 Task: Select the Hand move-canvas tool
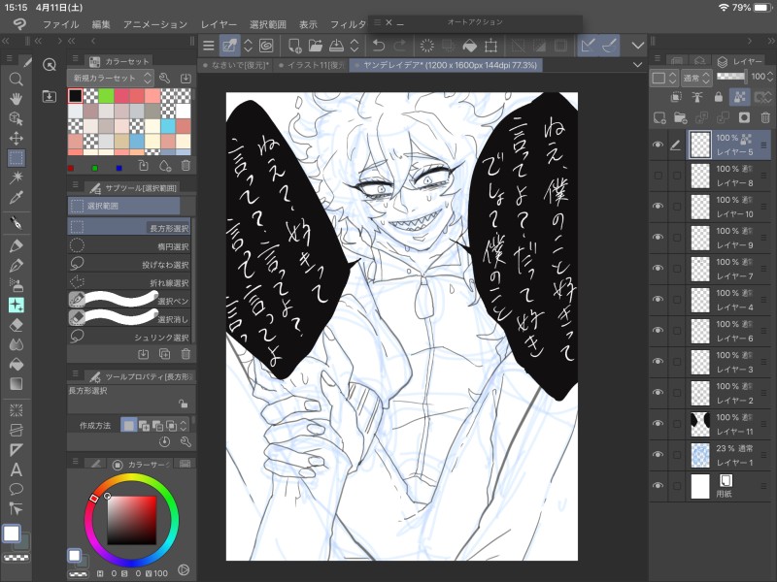point(16,99)
